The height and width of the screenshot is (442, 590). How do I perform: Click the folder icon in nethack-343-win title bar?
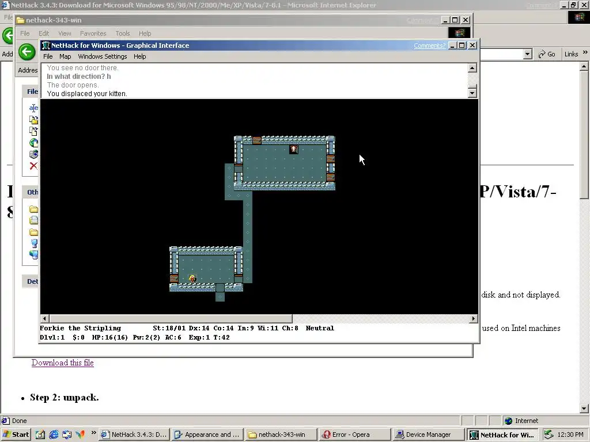pos(20,20)
